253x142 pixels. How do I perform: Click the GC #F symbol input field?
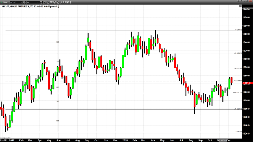click(x=16, y=2)
